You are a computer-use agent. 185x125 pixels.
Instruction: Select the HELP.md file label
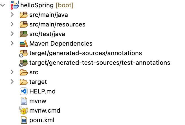pyautogui.click(x=43, y=91)
